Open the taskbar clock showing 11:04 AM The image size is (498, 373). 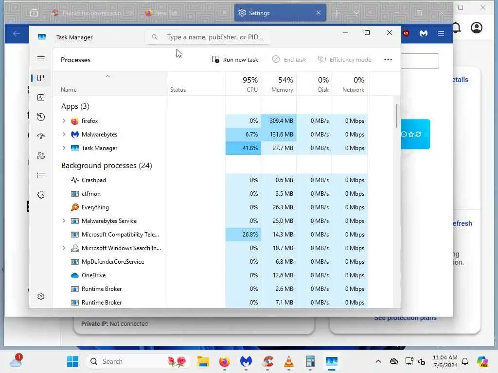point(445,361)
